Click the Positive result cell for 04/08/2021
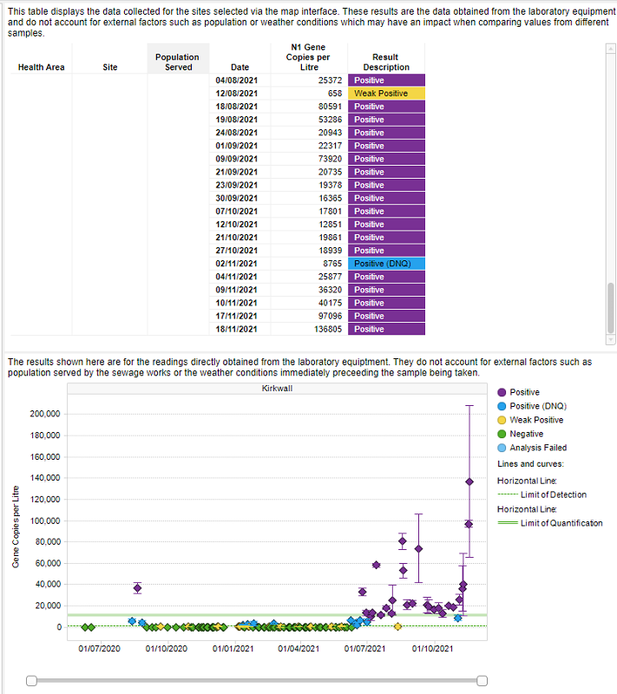 point(386,80)
